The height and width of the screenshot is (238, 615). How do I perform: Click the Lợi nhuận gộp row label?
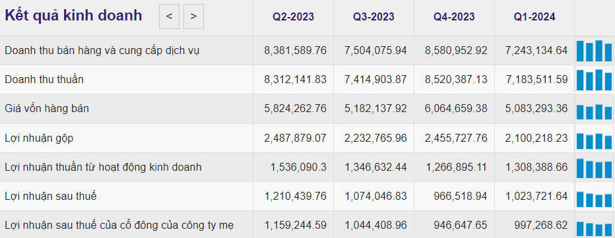(x=39, y=138)
